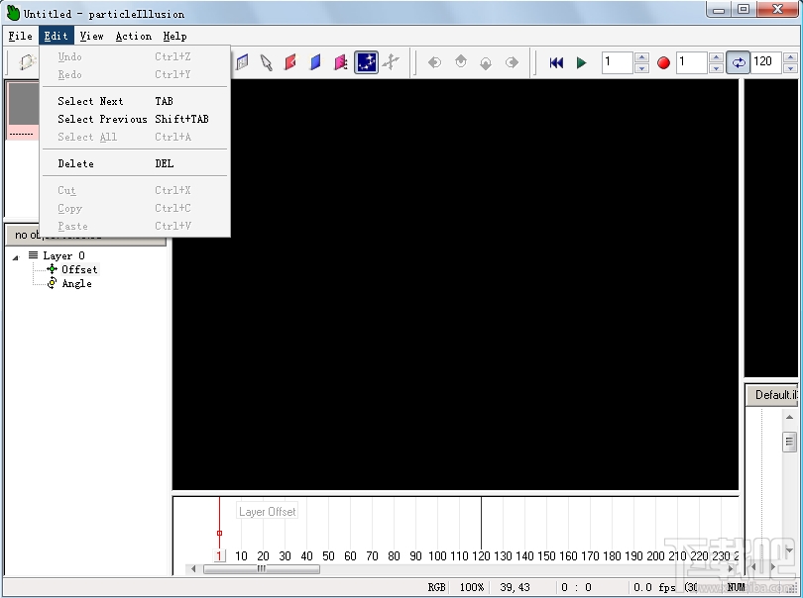Click the red record button

663,62
